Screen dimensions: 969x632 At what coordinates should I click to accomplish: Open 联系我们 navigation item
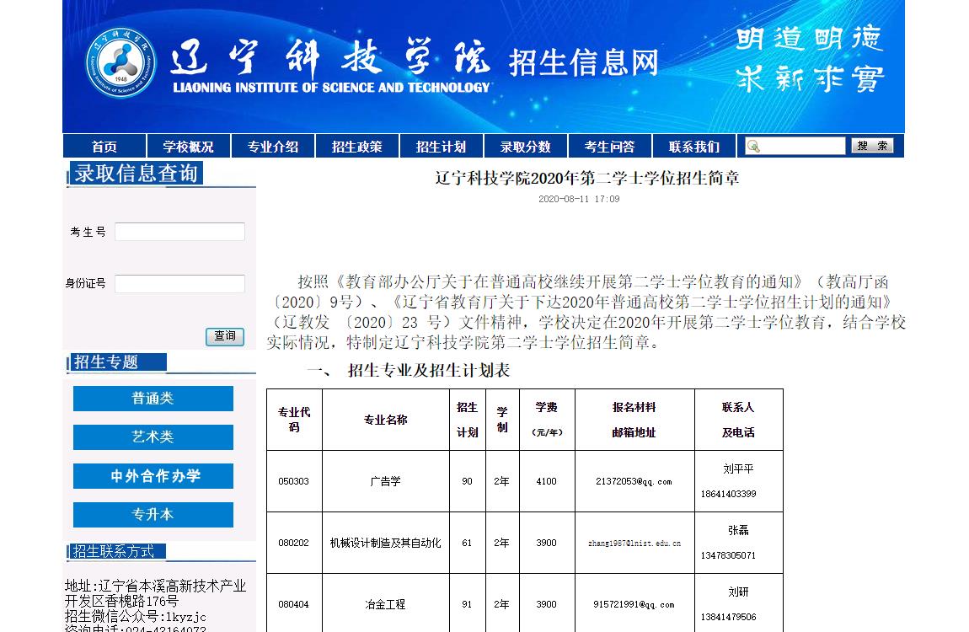pyautogui.click(x=694, y=147)
